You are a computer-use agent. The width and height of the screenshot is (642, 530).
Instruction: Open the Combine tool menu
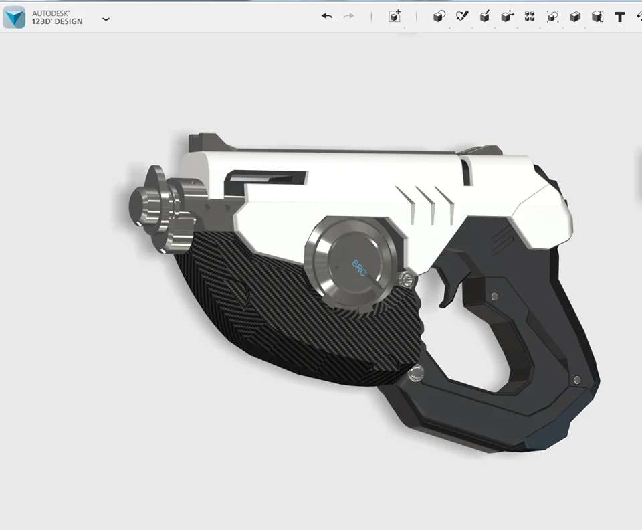click(575, 16)
